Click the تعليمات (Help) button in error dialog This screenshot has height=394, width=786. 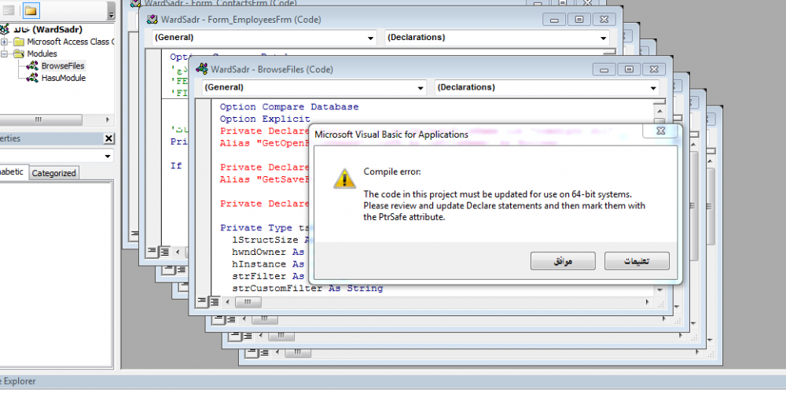(637, 260)
